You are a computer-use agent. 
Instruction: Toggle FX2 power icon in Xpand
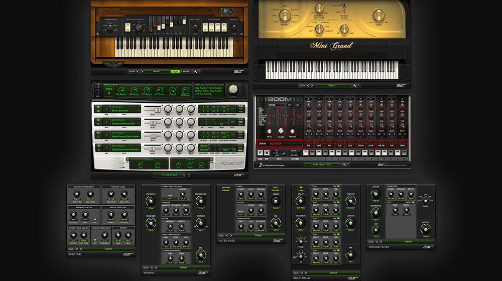tap(212, 159)
